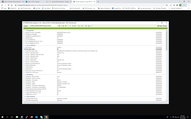Image resolution: width=191 pixels, height=119 pixels.
Task: Click the refresh profile icon in Inspector toolbar
Action: (x=63, y=26)
